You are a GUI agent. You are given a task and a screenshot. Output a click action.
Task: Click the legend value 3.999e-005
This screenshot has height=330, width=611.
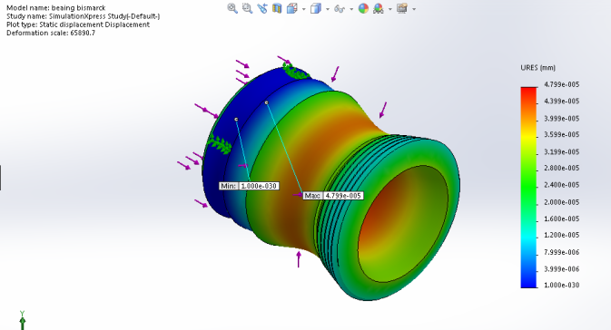tap(561, 118)
